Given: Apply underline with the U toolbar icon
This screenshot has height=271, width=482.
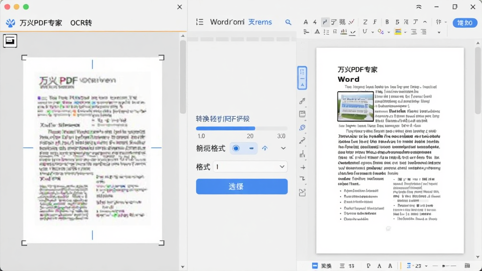Looking at the screenshot, I should pos(365,32).
